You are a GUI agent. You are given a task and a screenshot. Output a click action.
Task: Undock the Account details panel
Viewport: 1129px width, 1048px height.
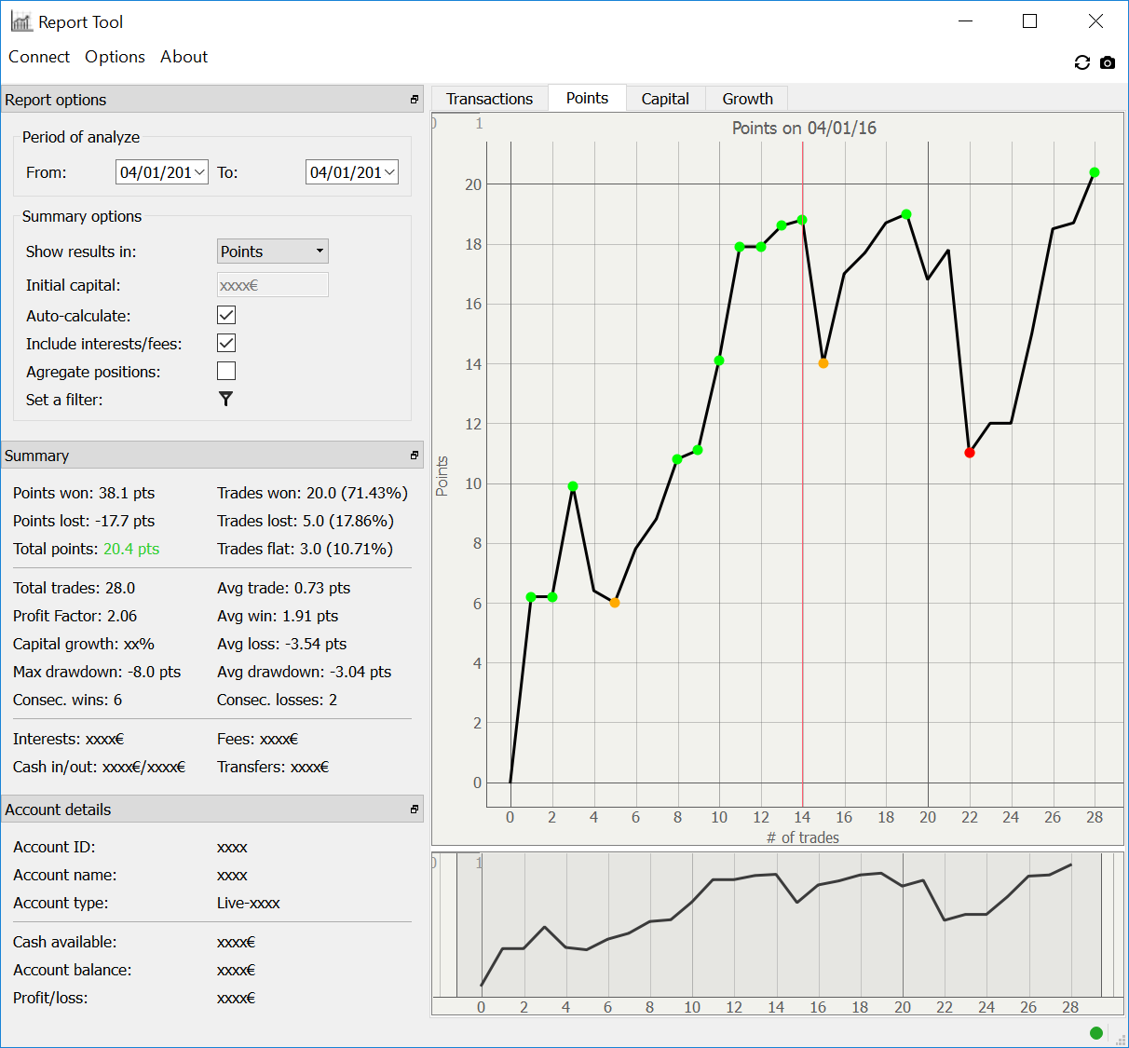415,810
